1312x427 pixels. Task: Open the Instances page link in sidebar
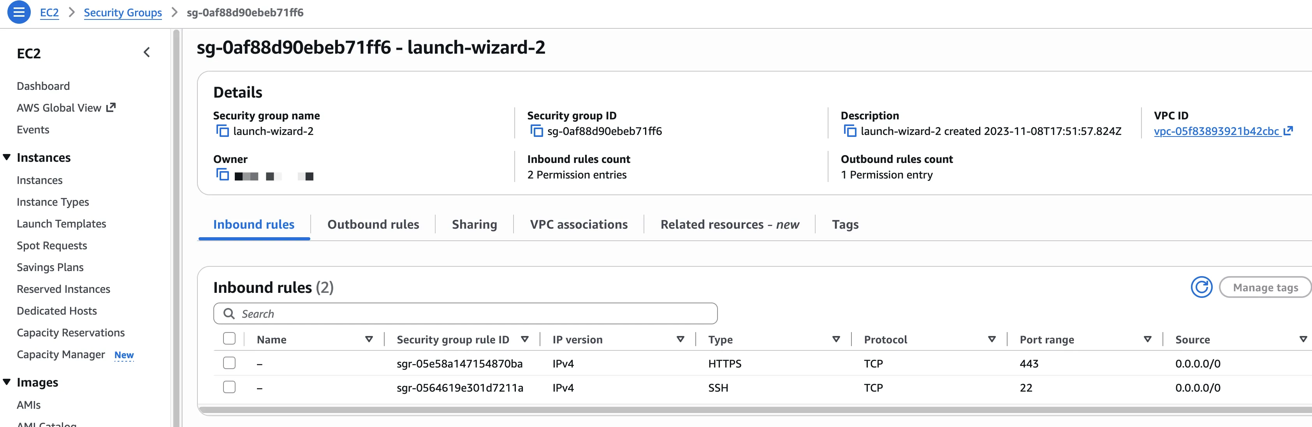pyautogui.click(x=40, y=180)
